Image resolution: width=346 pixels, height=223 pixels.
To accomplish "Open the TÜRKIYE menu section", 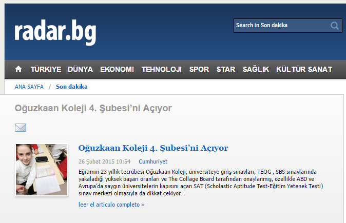I will pos(46,69).
